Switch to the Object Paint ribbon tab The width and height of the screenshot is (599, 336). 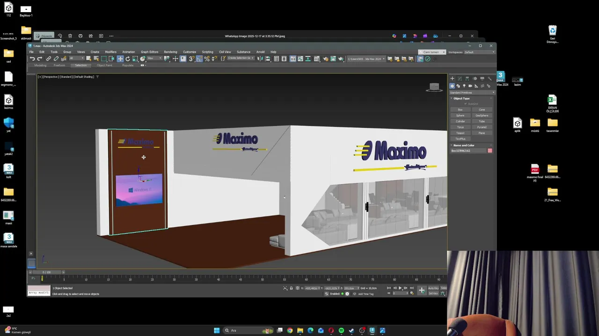tap(104, 65)
